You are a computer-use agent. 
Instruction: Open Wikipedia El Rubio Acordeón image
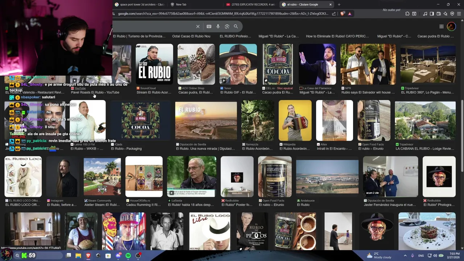coord(295,120)
